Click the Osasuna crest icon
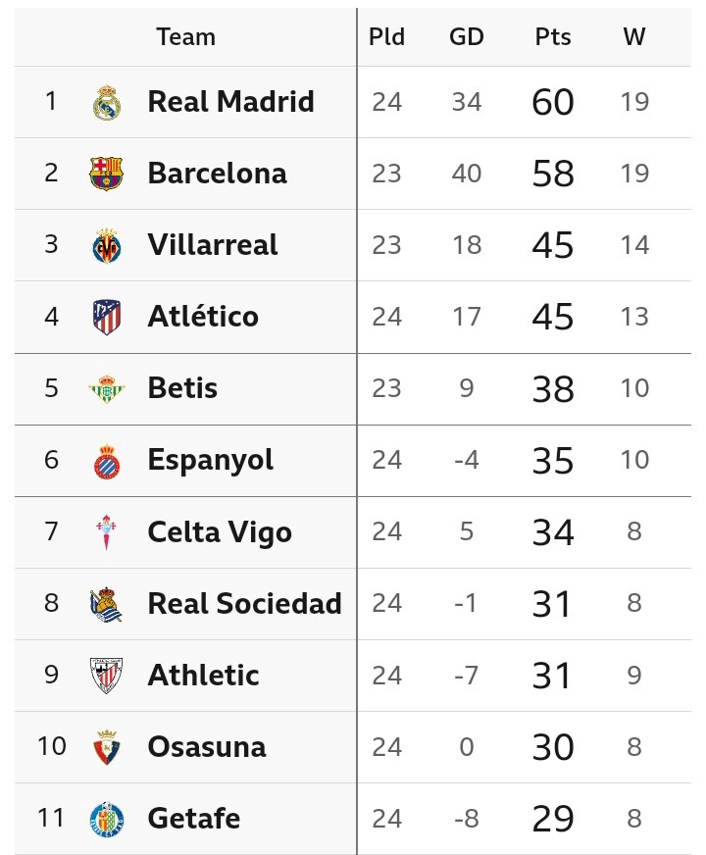The image size is (706, 855). [106, 746]
